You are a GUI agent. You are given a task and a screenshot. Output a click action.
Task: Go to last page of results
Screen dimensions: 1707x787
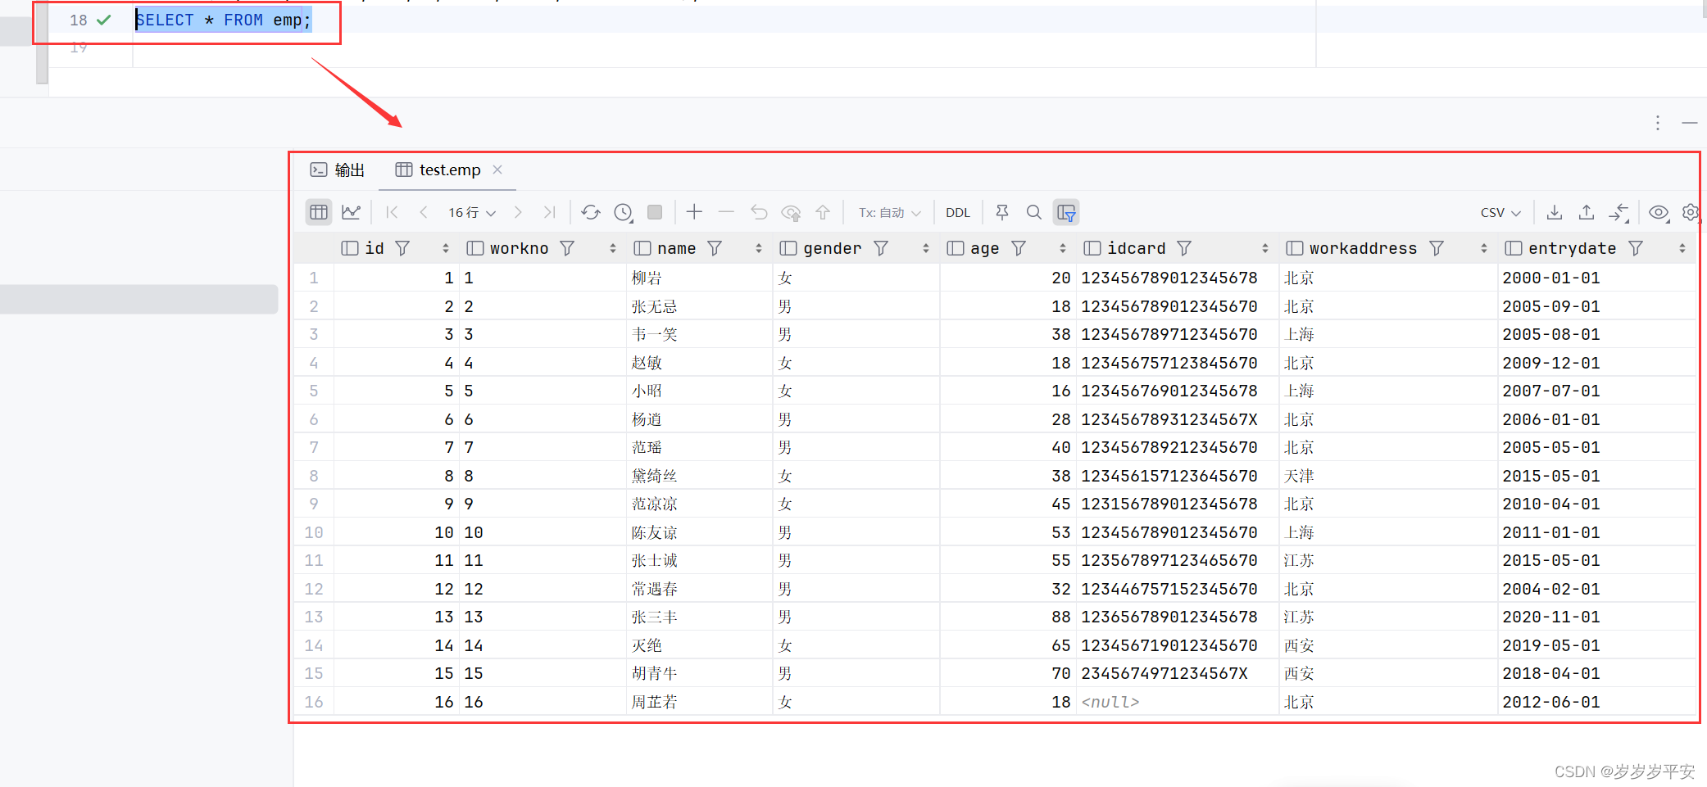click(x=550, y=212)
